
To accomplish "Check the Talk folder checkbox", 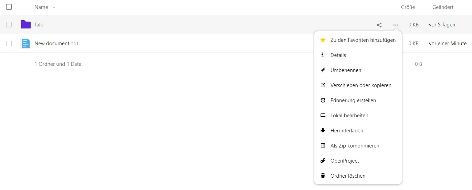I will [9, 24].
